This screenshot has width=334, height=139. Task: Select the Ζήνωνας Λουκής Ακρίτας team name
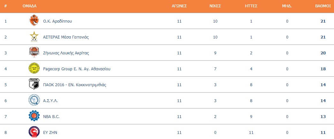pos(66,53)
